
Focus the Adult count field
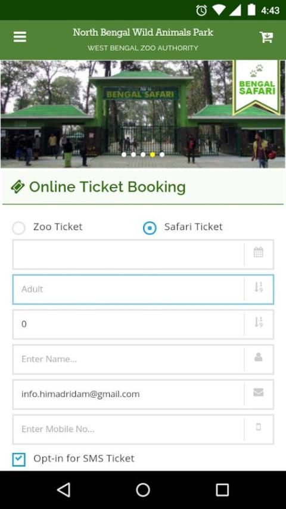coord(128,290)
